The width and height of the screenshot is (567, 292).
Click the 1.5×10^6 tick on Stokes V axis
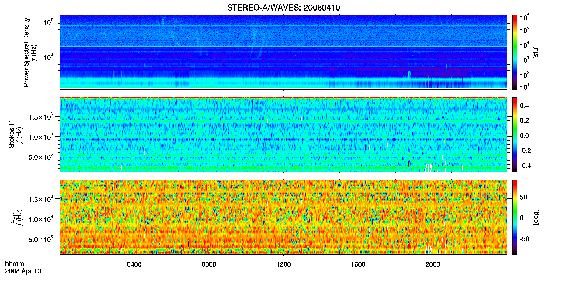tap(41, 117)
